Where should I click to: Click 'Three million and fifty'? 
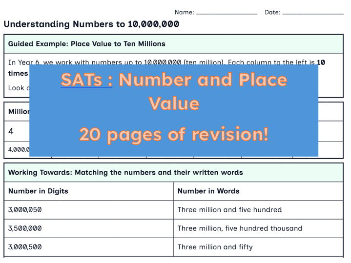pyautogui.click(x=215, y=247)
